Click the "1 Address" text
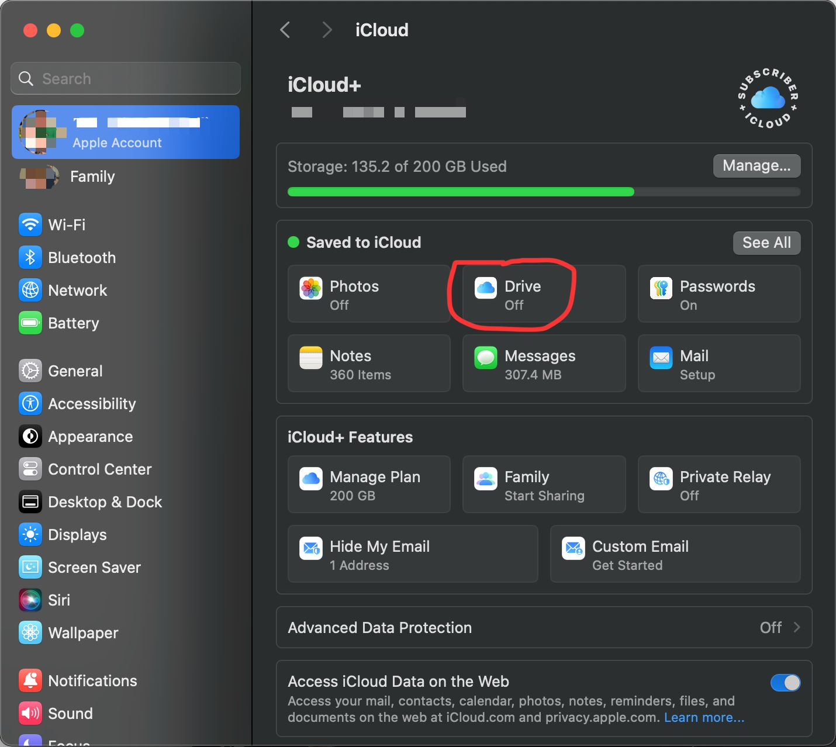 point(359,565)
